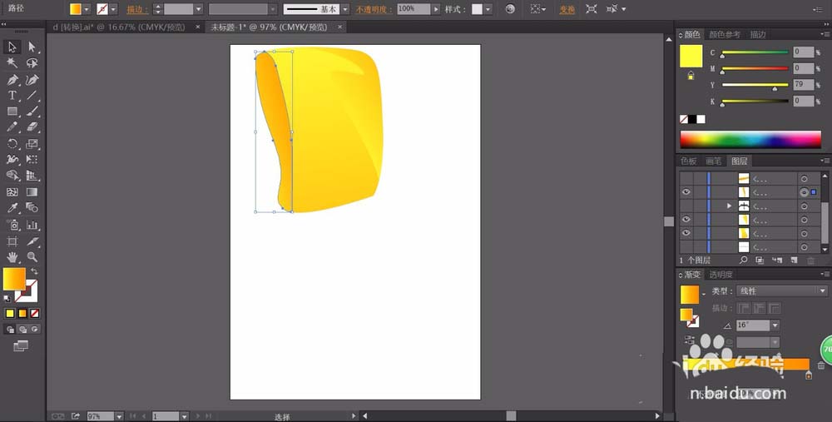Image resolution: width=832 pixels, height=422 pixels.
Task: Select the Type tool
Action: (x=12, y=96)
